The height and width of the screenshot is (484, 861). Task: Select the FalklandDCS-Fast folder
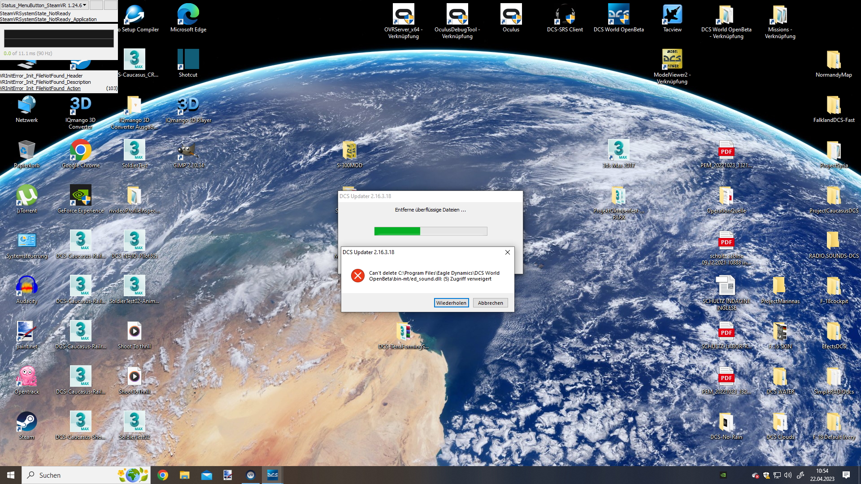click(834, 109)
